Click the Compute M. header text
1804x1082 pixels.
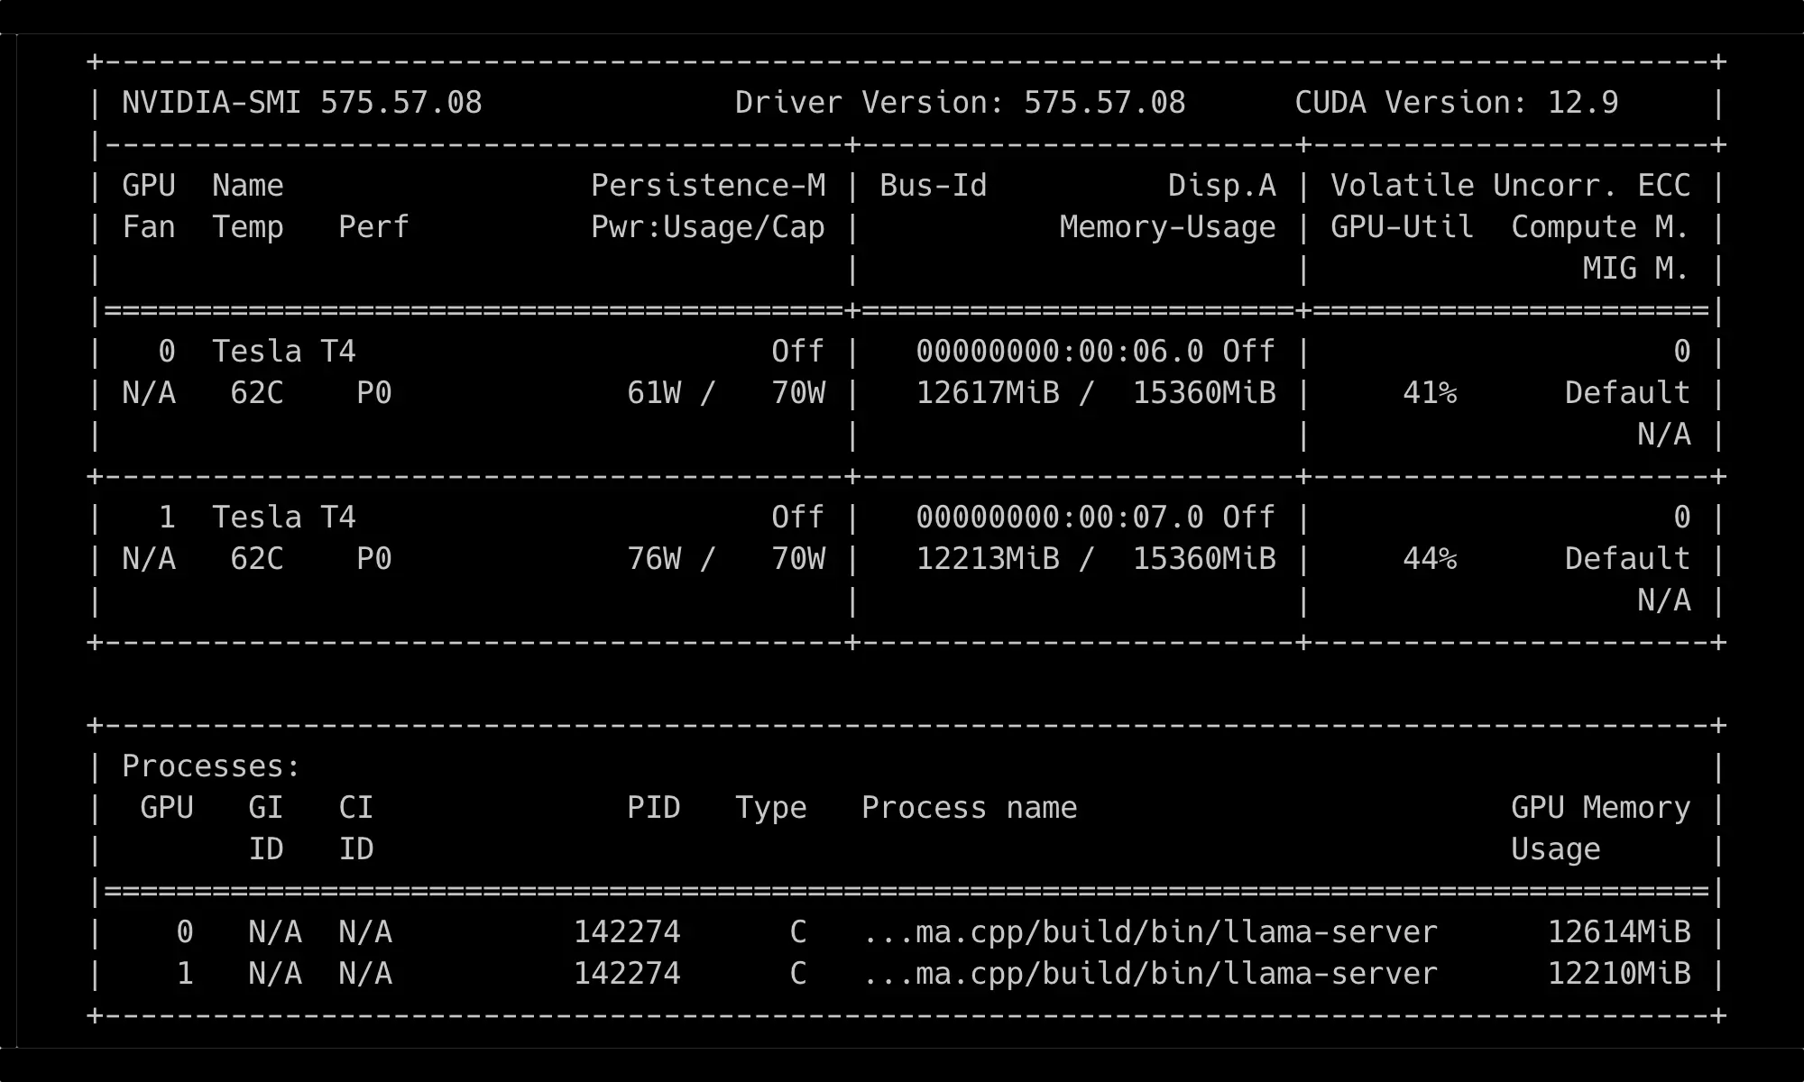point(1601,227)
